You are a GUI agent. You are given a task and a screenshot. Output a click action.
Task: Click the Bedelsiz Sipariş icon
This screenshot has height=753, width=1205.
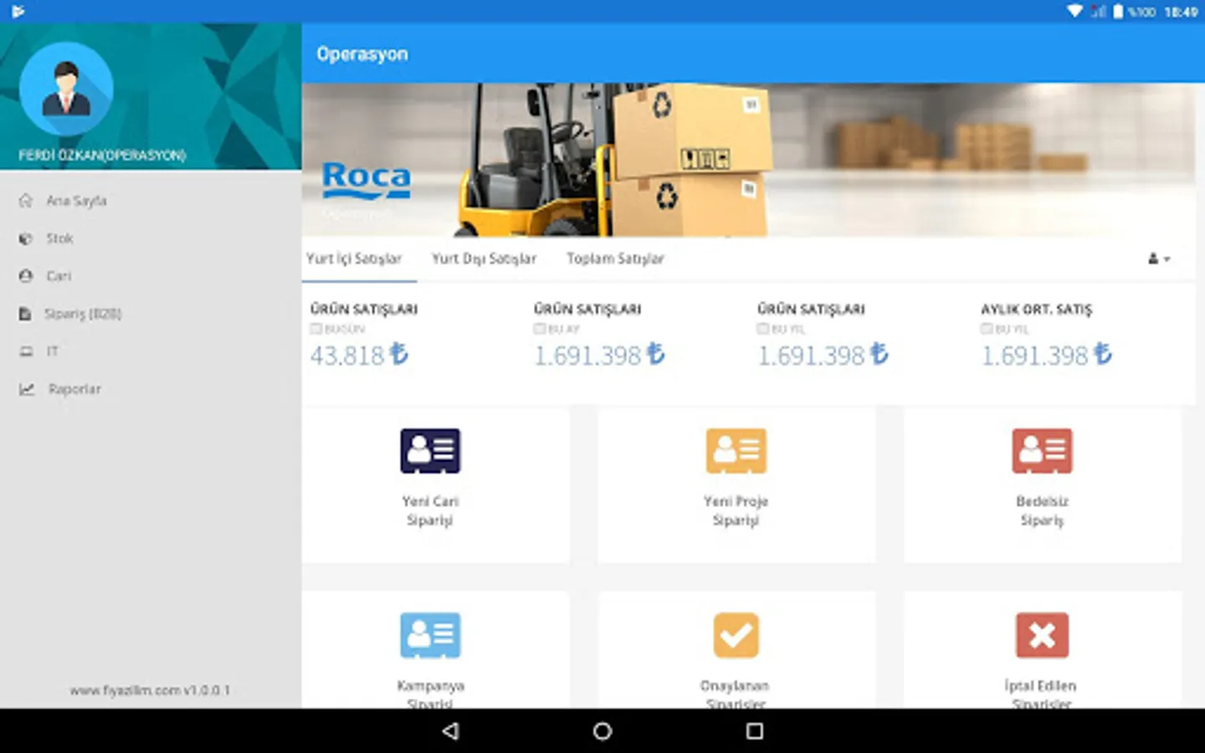[1042, 451]
